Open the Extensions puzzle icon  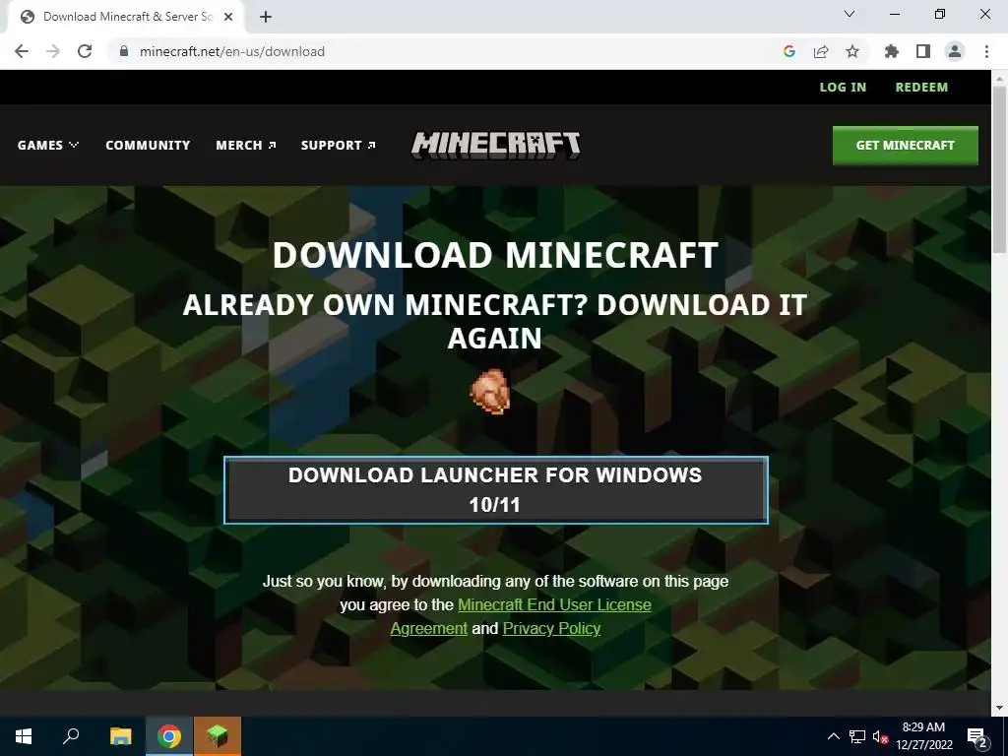point(891,51)
